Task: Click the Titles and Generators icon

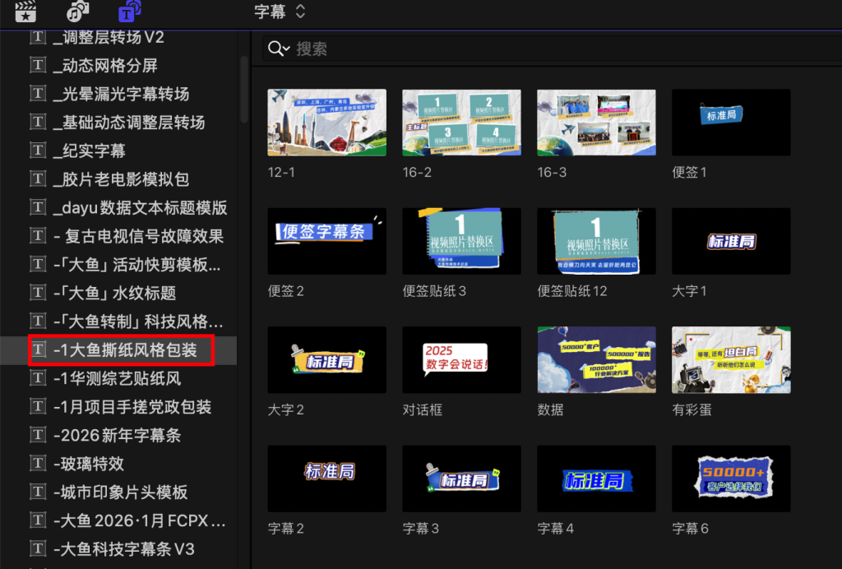Action: tap(129, 12)
